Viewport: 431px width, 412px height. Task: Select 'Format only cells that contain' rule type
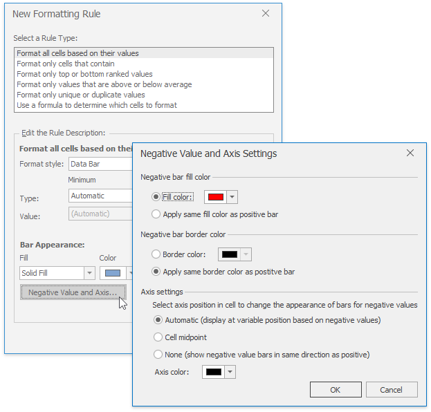tap(66, 64)
